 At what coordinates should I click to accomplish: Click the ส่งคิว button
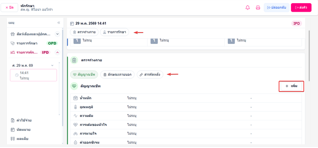301,8
